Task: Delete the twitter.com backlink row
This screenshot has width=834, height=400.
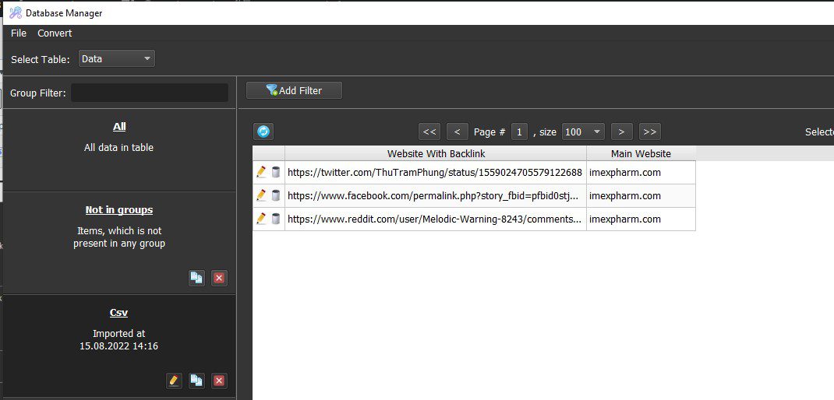Action: (275, 172)
